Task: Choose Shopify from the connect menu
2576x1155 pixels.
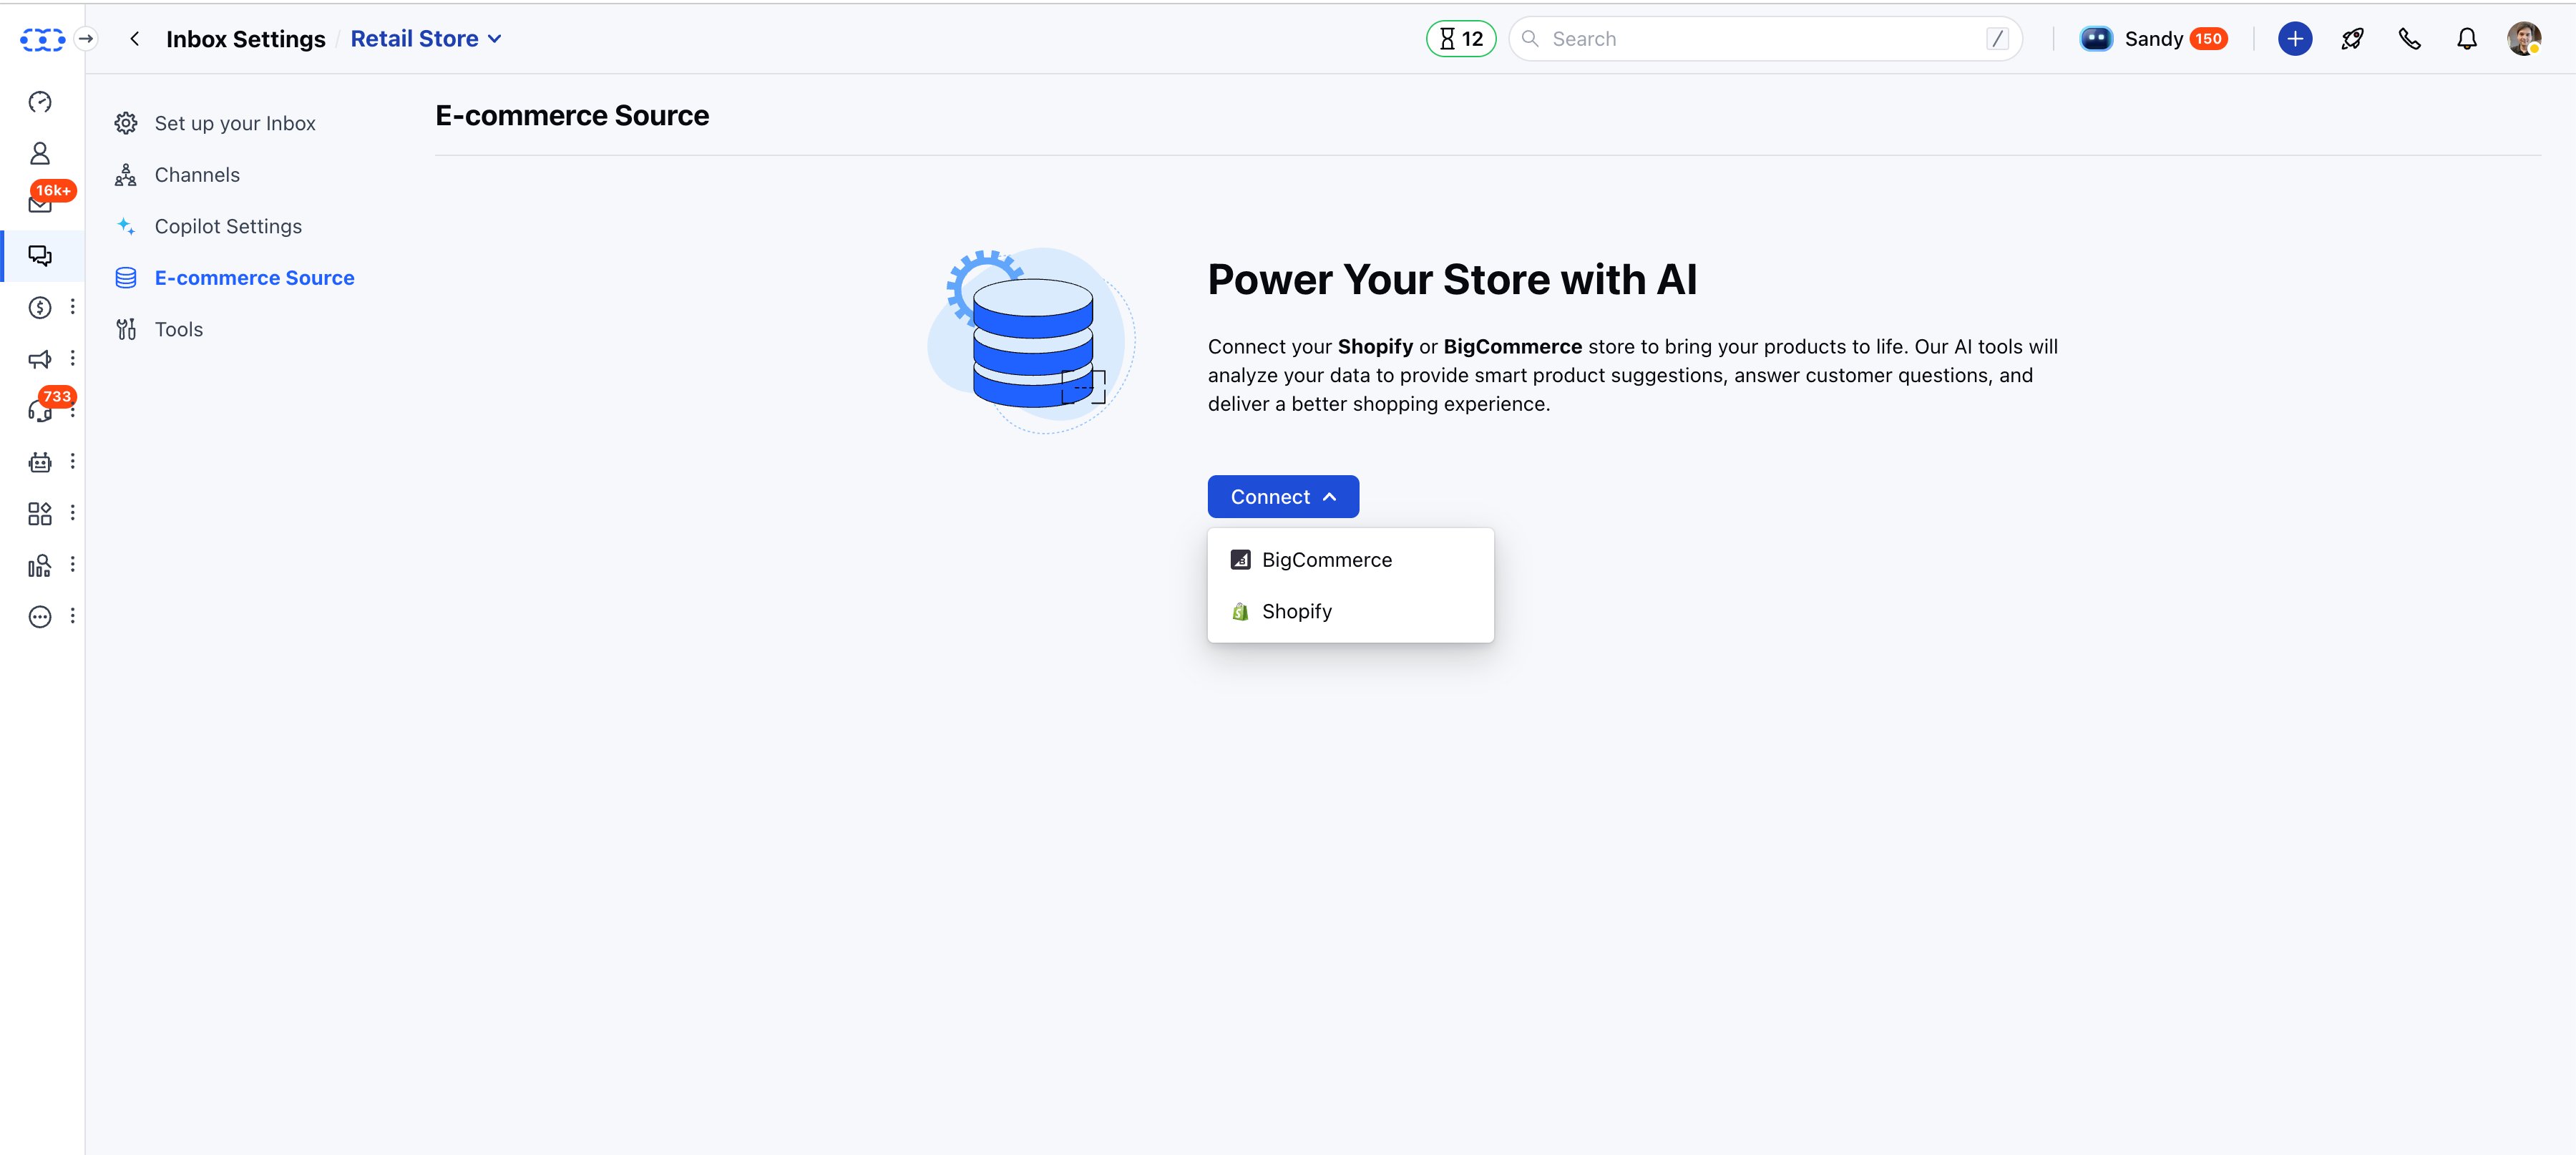Action: 1350,611
